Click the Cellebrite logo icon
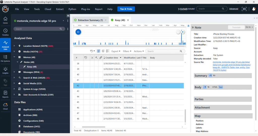The height and width of the screenshot is (136, 258). tap(5, 9)
